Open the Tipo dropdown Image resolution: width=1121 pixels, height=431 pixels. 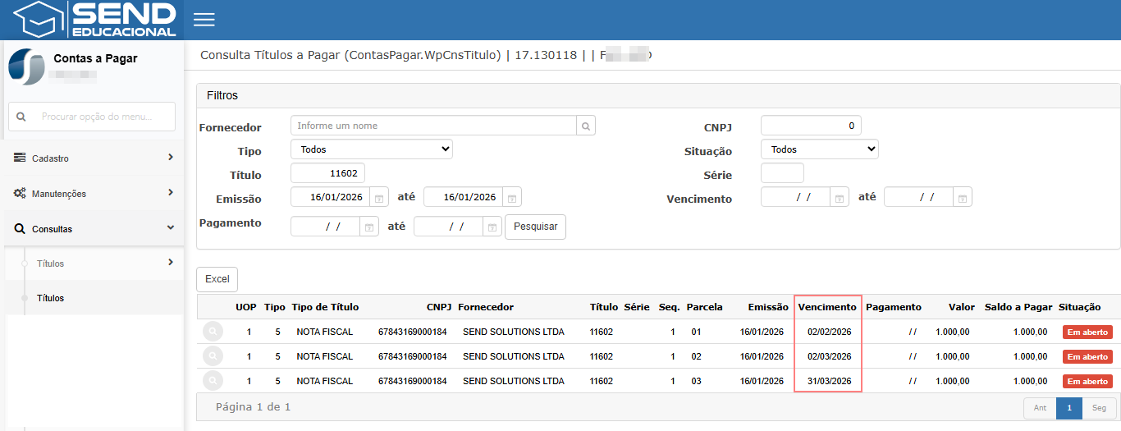pyautogui.click(x=371, y=149)
